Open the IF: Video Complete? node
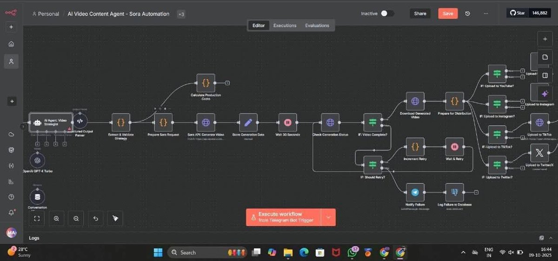Screen dimensions: 558x261 (372, 122)
